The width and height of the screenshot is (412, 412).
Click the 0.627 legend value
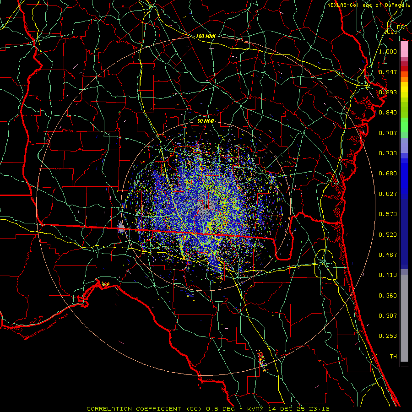click(388, 194)
